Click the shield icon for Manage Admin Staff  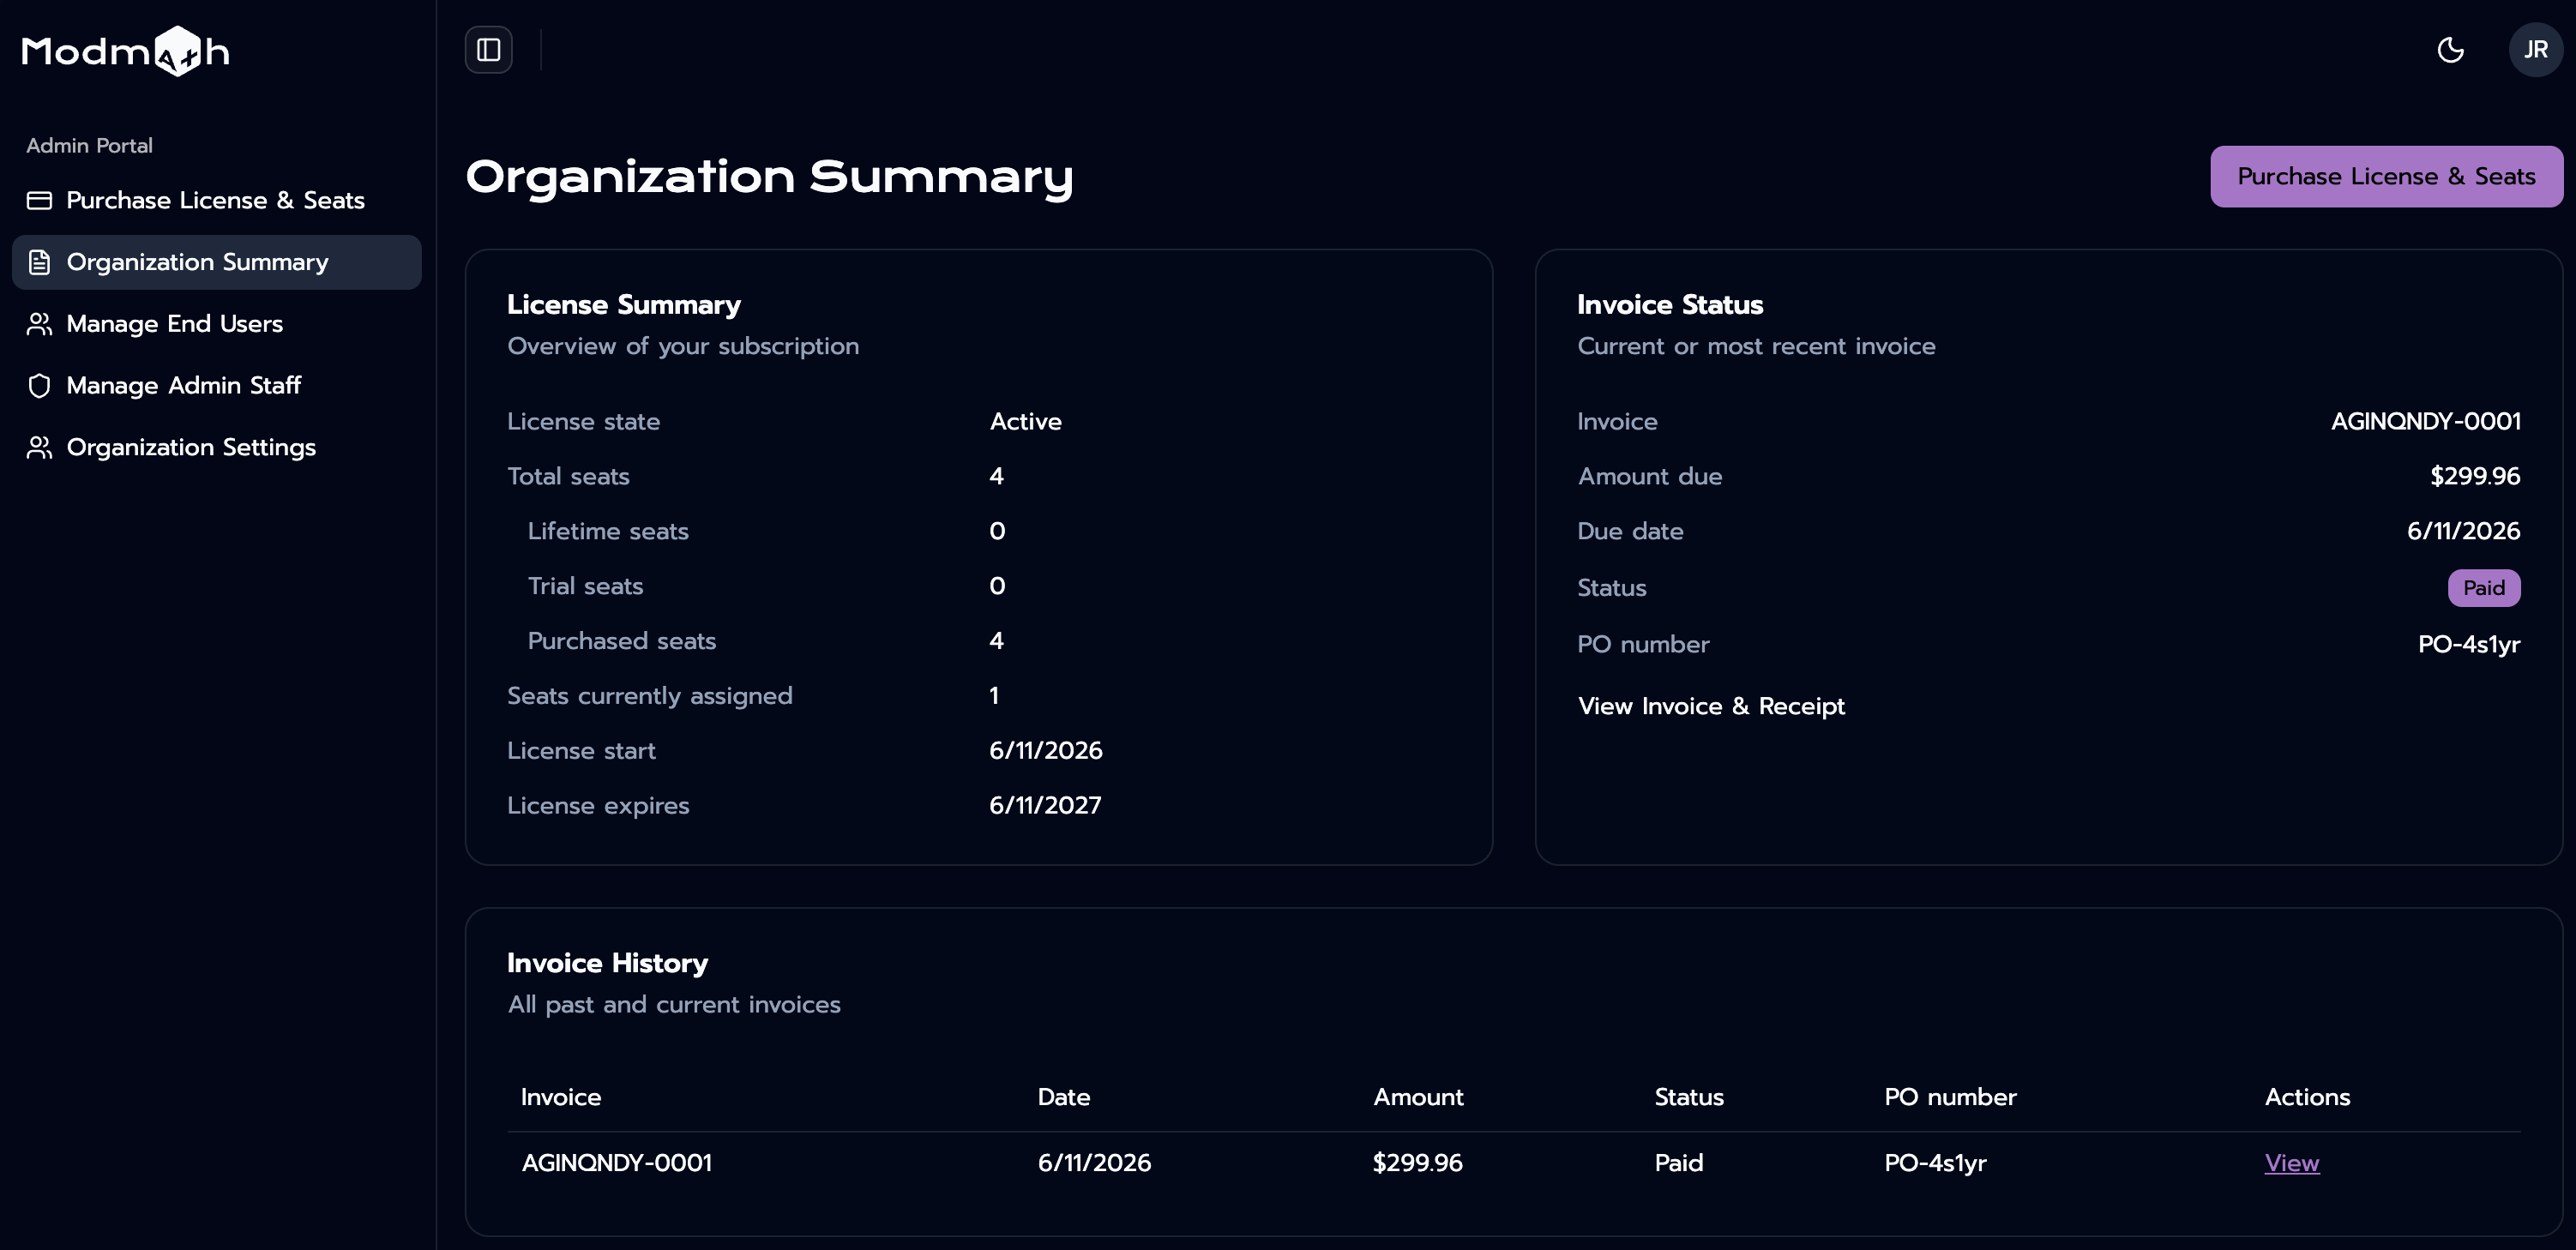pyautogui.click(x=39, y=386)
